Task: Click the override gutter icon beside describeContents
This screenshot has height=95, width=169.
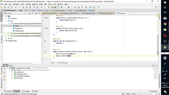Action: [x=45, y=41]
